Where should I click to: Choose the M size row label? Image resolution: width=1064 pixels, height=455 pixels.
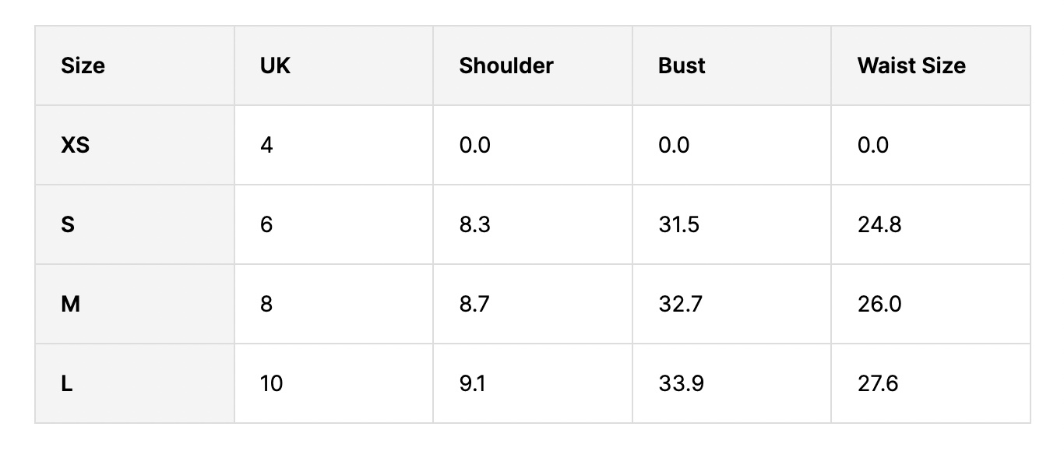point(70,304)
